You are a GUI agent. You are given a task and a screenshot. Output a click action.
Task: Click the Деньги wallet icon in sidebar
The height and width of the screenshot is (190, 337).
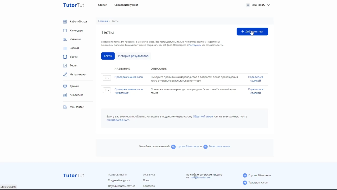click(x=65, y=86)
